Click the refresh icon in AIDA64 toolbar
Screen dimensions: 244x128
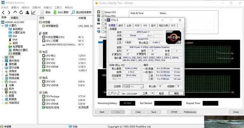click(21, 12)
